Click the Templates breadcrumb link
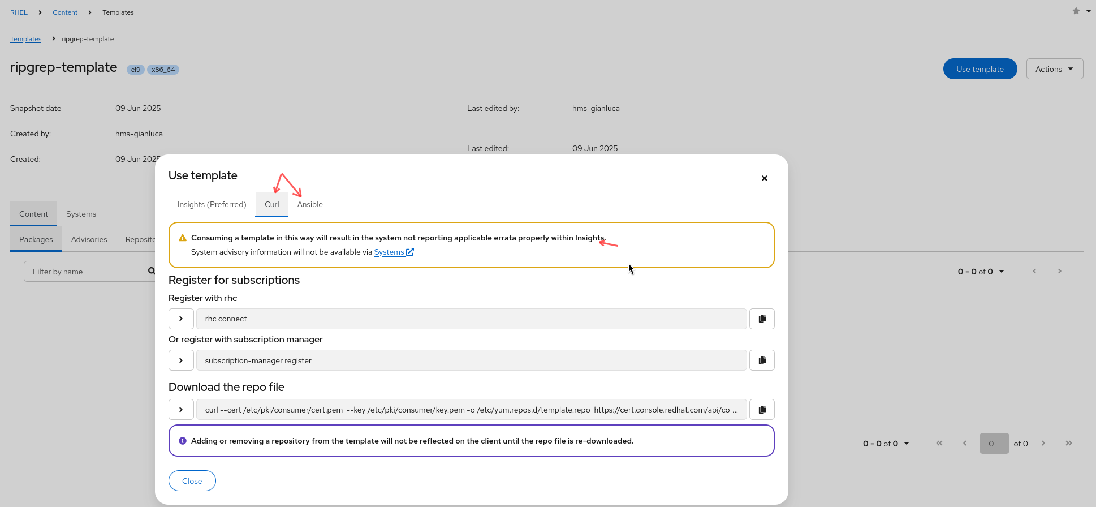The image size is (1096, 507). coord(26,39)
